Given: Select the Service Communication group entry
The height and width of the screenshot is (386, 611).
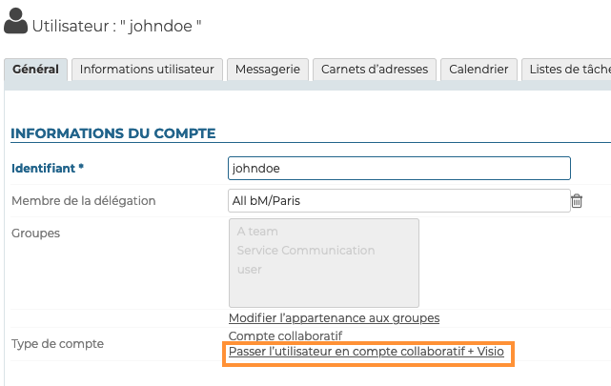Looking at the screenshot, I should (x=305, y=251).
